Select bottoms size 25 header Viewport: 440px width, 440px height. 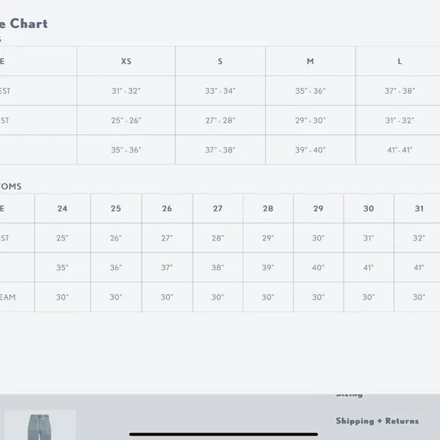click(116, 209)
